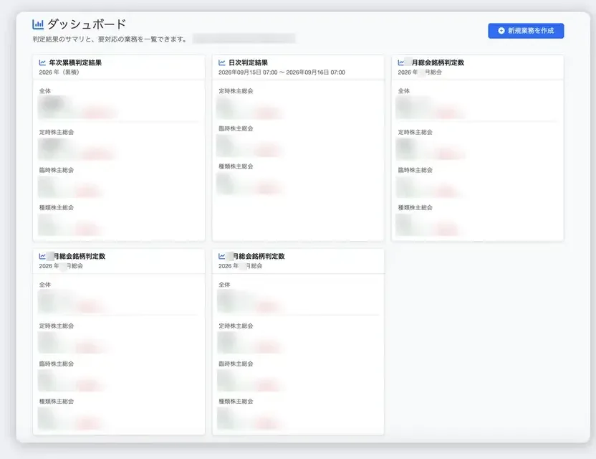Select 種類株主総会 in 日次判定結果 card

[x=236, y=166]
